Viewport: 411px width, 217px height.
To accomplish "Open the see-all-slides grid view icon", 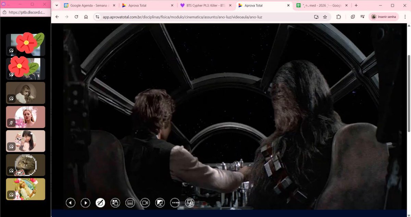I will click(115, 203).
